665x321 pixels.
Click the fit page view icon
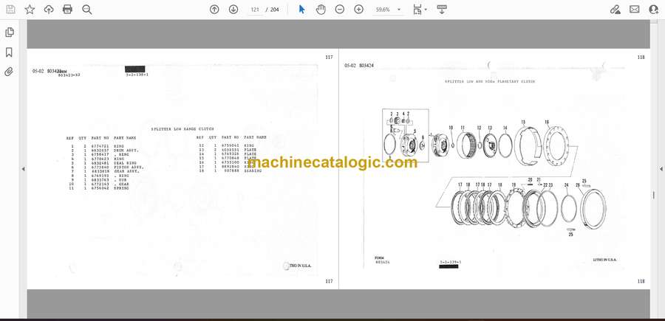417,10
